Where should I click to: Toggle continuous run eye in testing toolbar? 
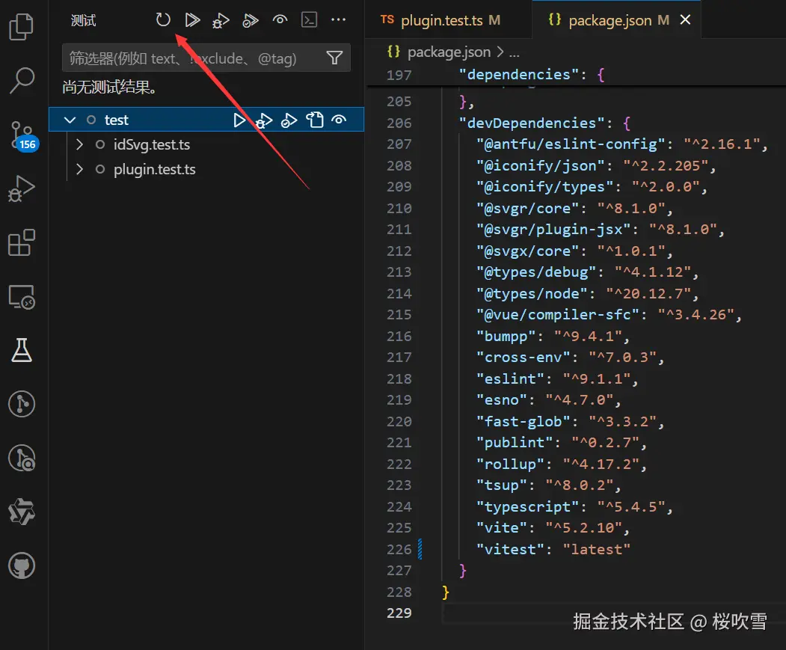[x=280, y=20]
